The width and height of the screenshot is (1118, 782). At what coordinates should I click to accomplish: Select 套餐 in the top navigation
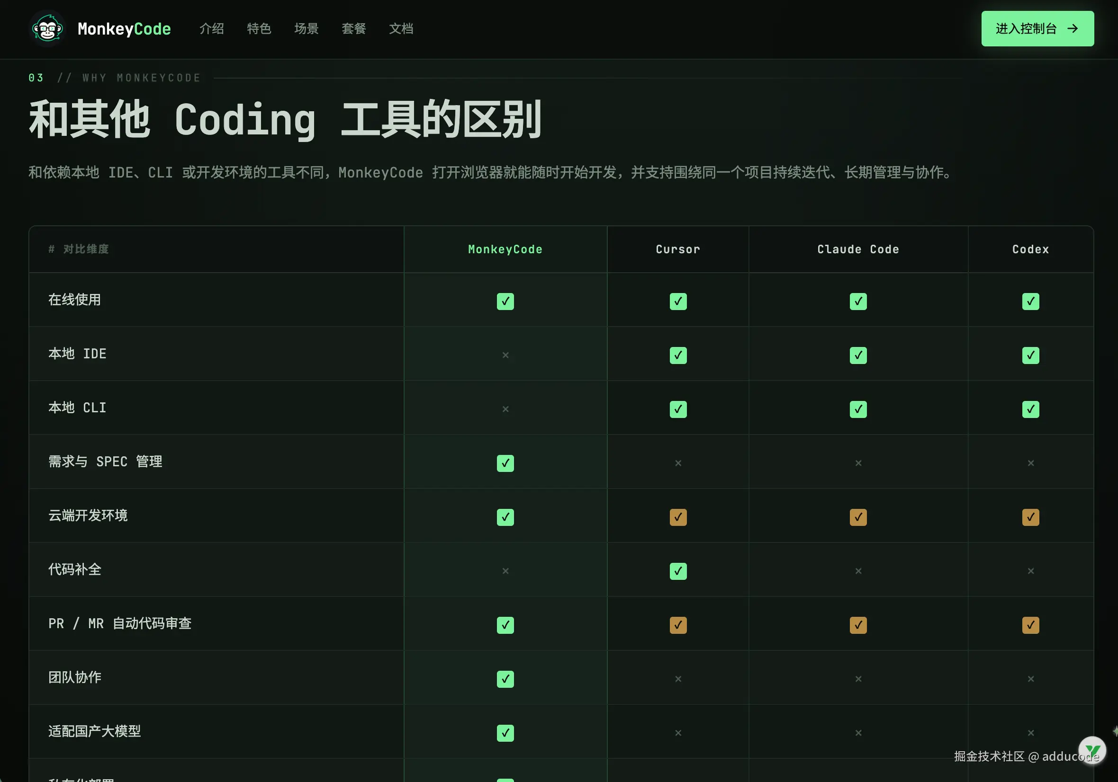coord(353,29)
